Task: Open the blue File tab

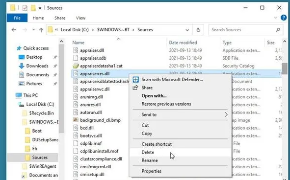Action: [x=17, y=18]
